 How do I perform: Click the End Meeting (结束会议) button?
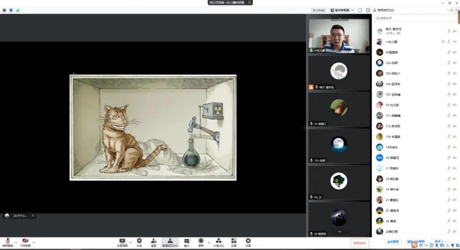click(359, 242)
